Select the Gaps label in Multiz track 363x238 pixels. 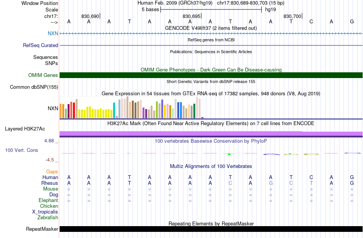click(x=52, y=171)
